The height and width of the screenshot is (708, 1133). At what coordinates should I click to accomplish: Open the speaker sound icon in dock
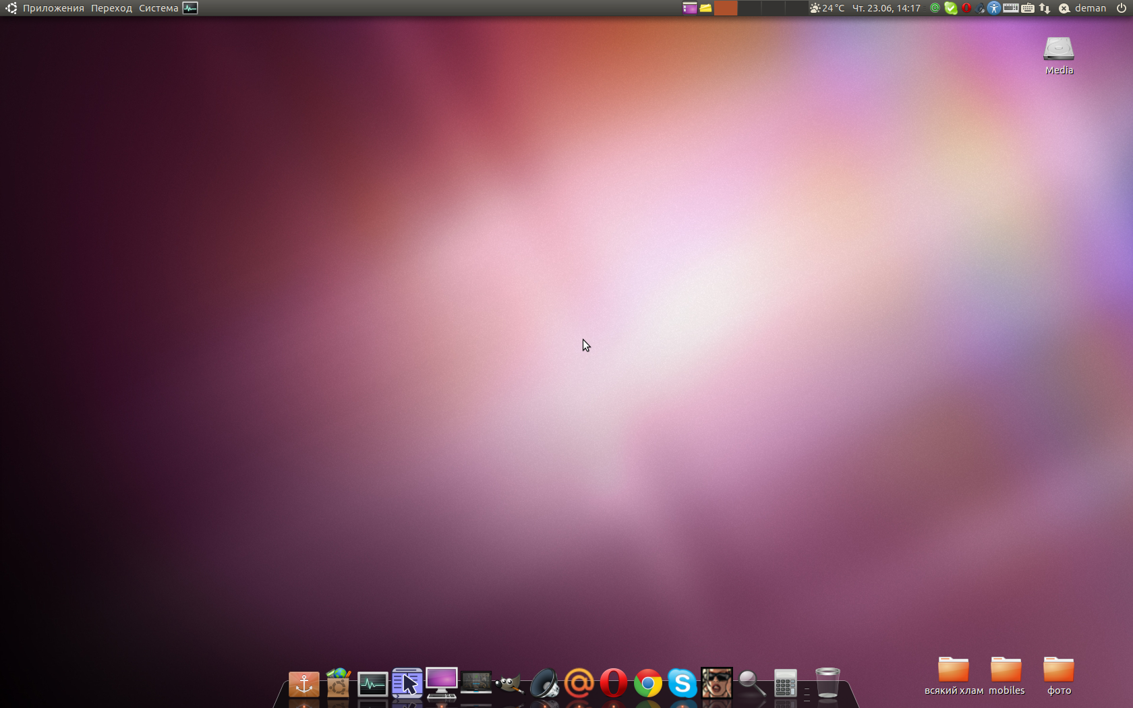[x=544, y=683]
